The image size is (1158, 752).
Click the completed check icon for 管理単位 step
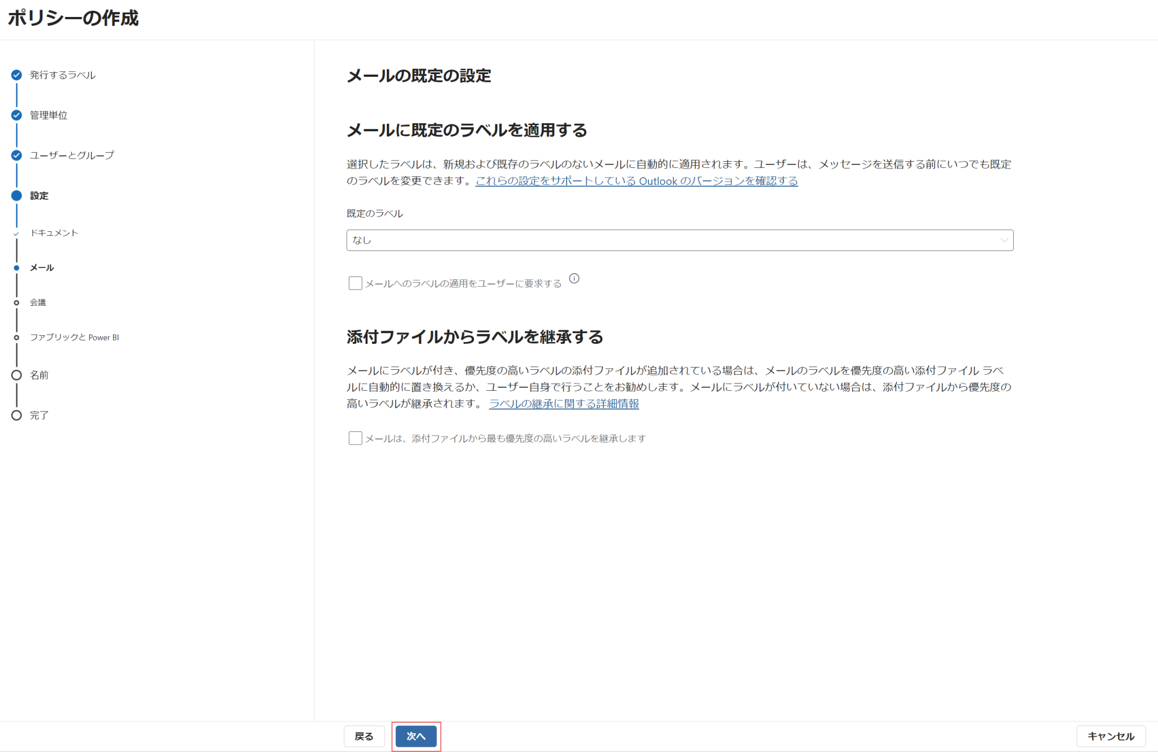pos(16,115)
